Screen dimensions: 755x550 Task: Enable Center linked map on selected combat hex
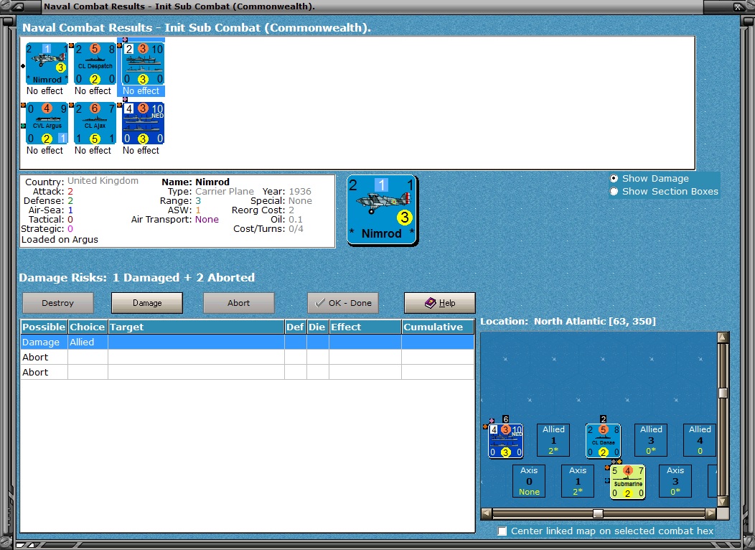[502, 531]
